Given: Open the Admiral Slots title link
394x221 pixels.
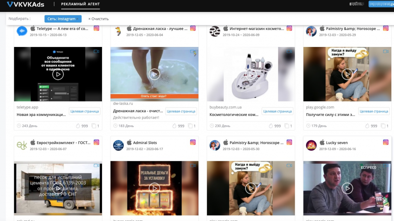Looking at the screenshot, I should click(145, 143).
